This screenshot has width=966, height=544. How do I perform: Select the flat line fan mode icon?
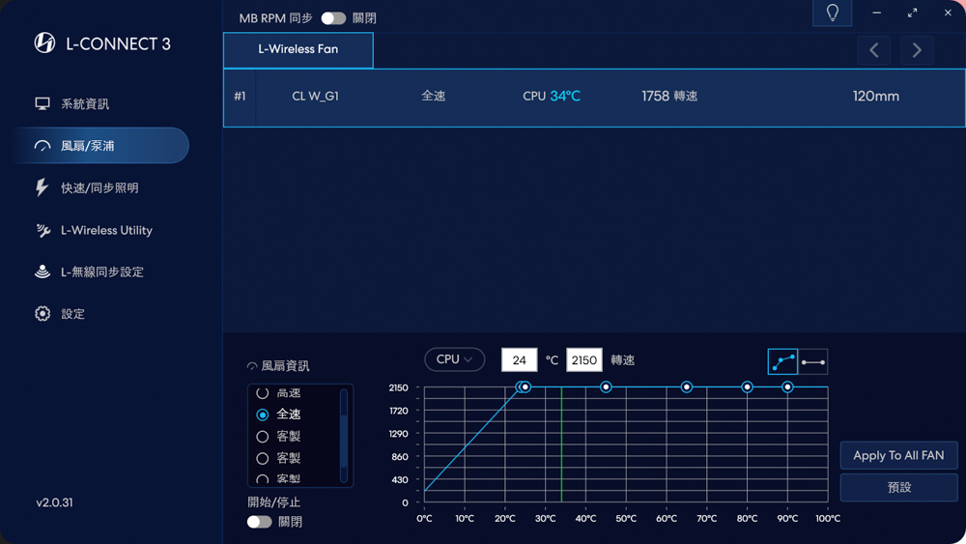(813, 361)
